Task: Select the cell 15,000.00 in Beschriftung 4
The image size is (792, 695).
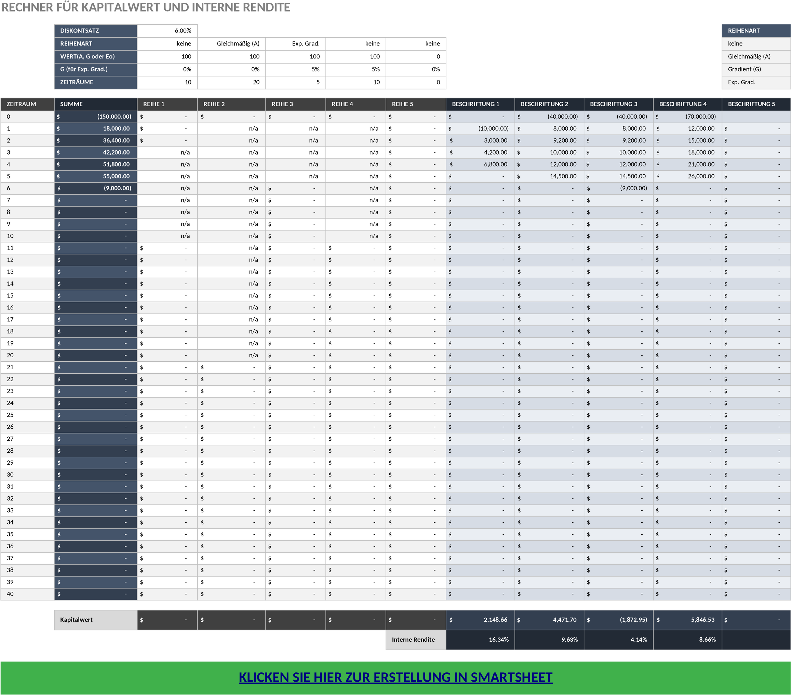Action: (687, 141)
